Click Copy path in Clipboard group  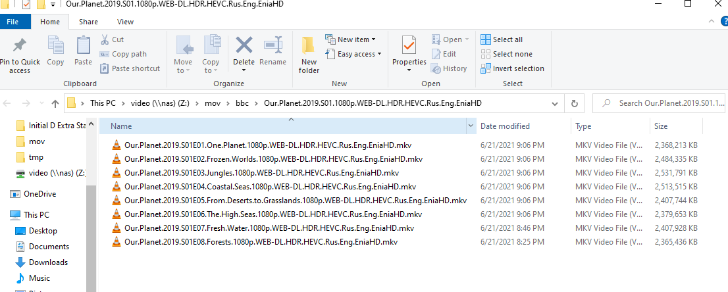coord(123,54)
